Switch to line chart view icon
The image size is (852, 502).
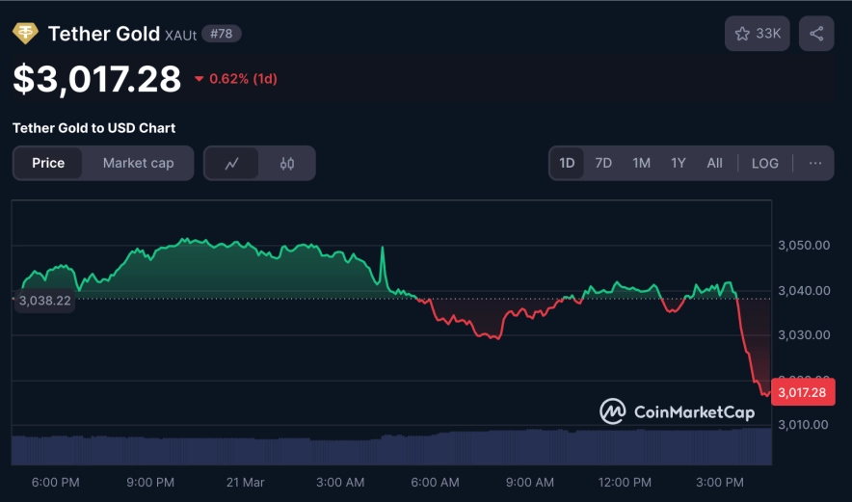point(232,164)
